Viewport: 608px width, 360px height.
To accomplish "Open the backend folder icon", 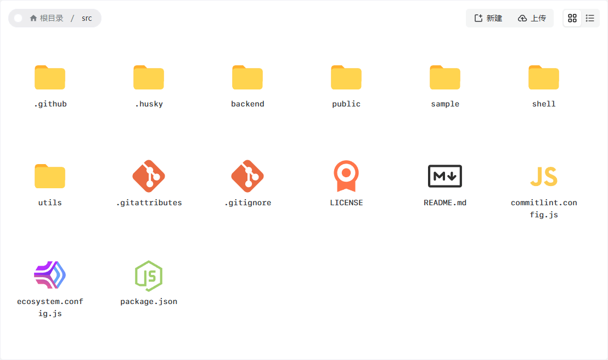I will 247,77.
